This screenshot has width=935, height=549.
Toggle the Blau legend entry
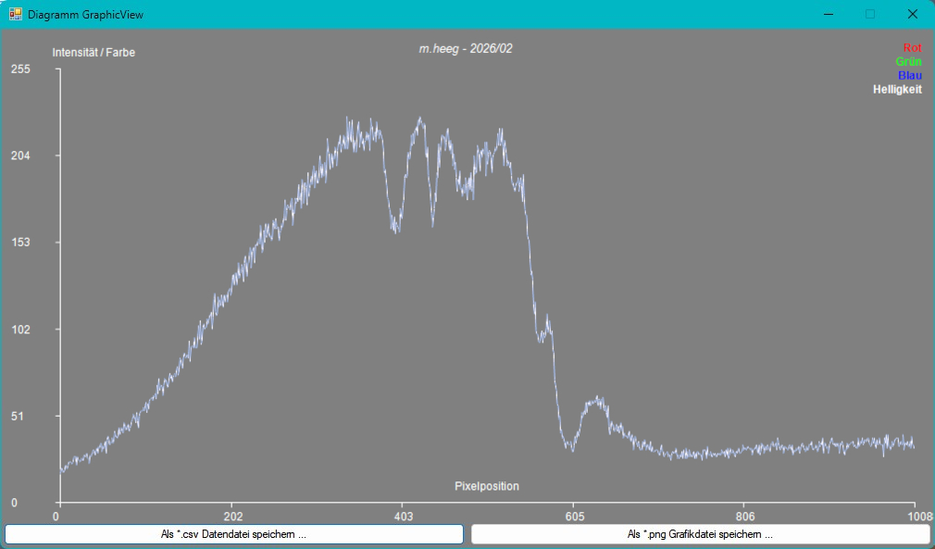click(910, 76)
